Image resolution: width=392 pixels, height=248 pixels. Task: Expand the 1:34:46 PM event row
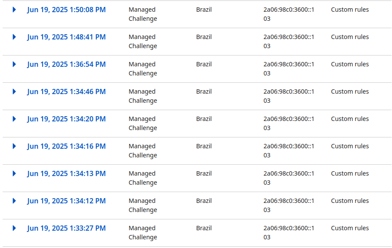click(x=14, y=91)
